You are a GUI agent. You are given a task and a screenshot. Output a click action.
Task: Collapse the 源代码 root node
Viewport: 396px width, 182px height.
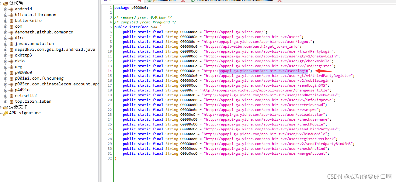1,3
